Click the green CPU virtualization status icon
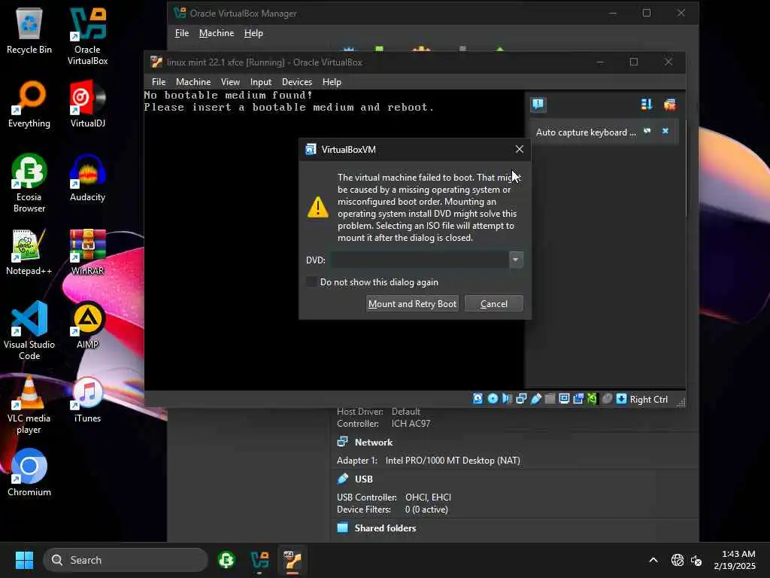Screen dimensions: 770x578 pyautogui.click(x=593, y=399)
